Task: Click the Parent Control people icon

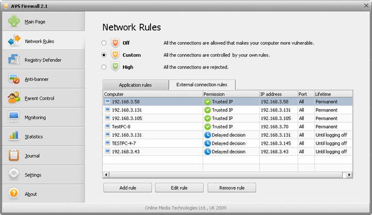Action: pos(14,98)
